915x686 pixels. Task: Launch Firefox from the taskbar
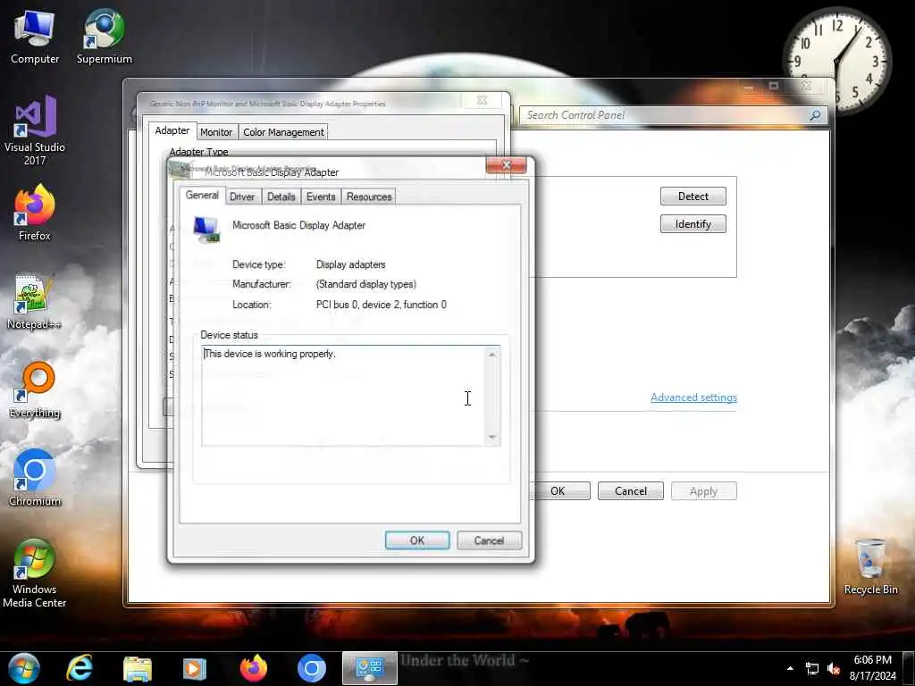coord(253,668)
